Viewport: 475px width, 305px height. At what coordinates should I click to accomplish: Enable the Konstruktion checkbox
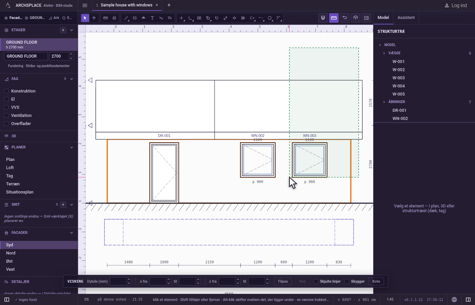6,91
